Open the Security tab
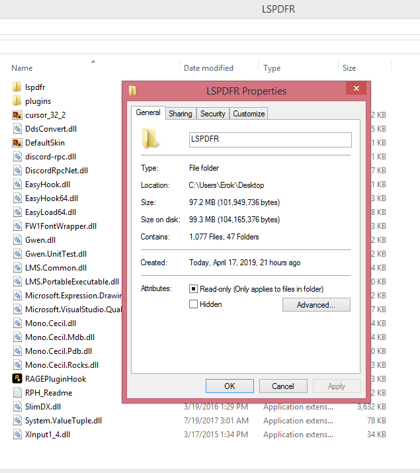This screenshot has width=420, height=473. coord(213,114)
